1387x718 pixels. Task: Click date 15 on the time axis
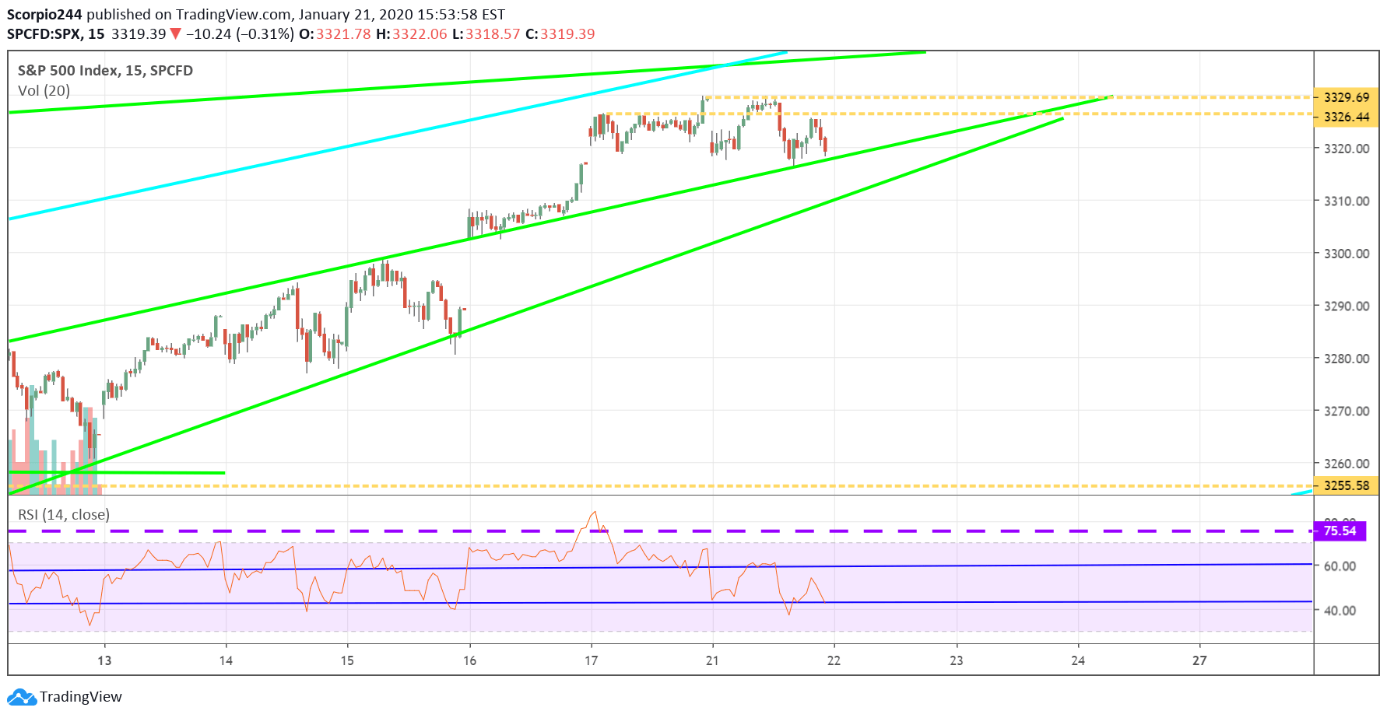click(347, 660)
